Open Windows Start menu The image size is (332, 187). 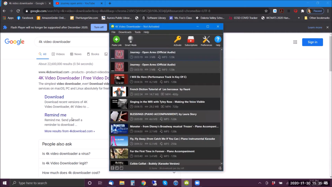point(5,183)
